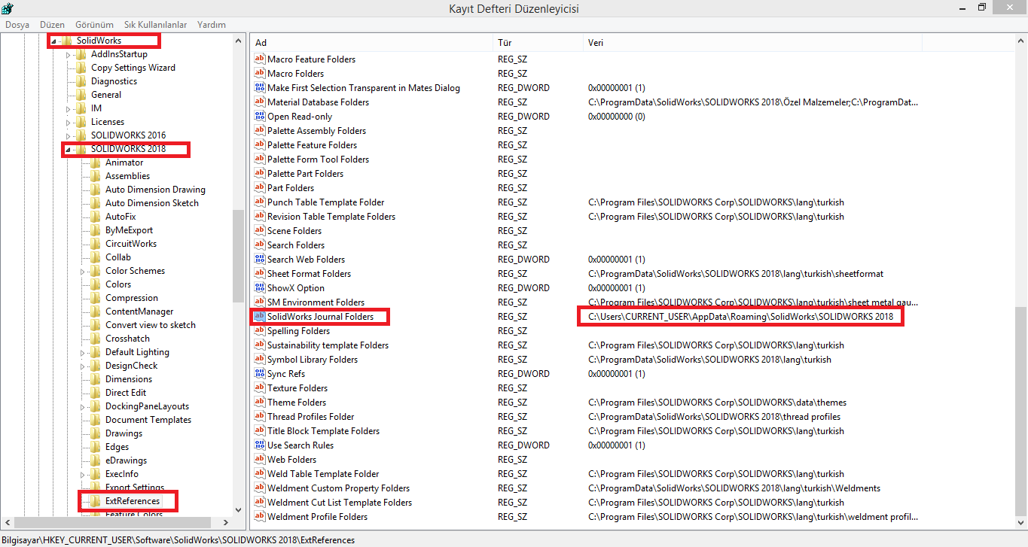Select the DWORD icon beside Sync Refs
The width and height of the screenshot is (1028, 547).
click(260, 374)
